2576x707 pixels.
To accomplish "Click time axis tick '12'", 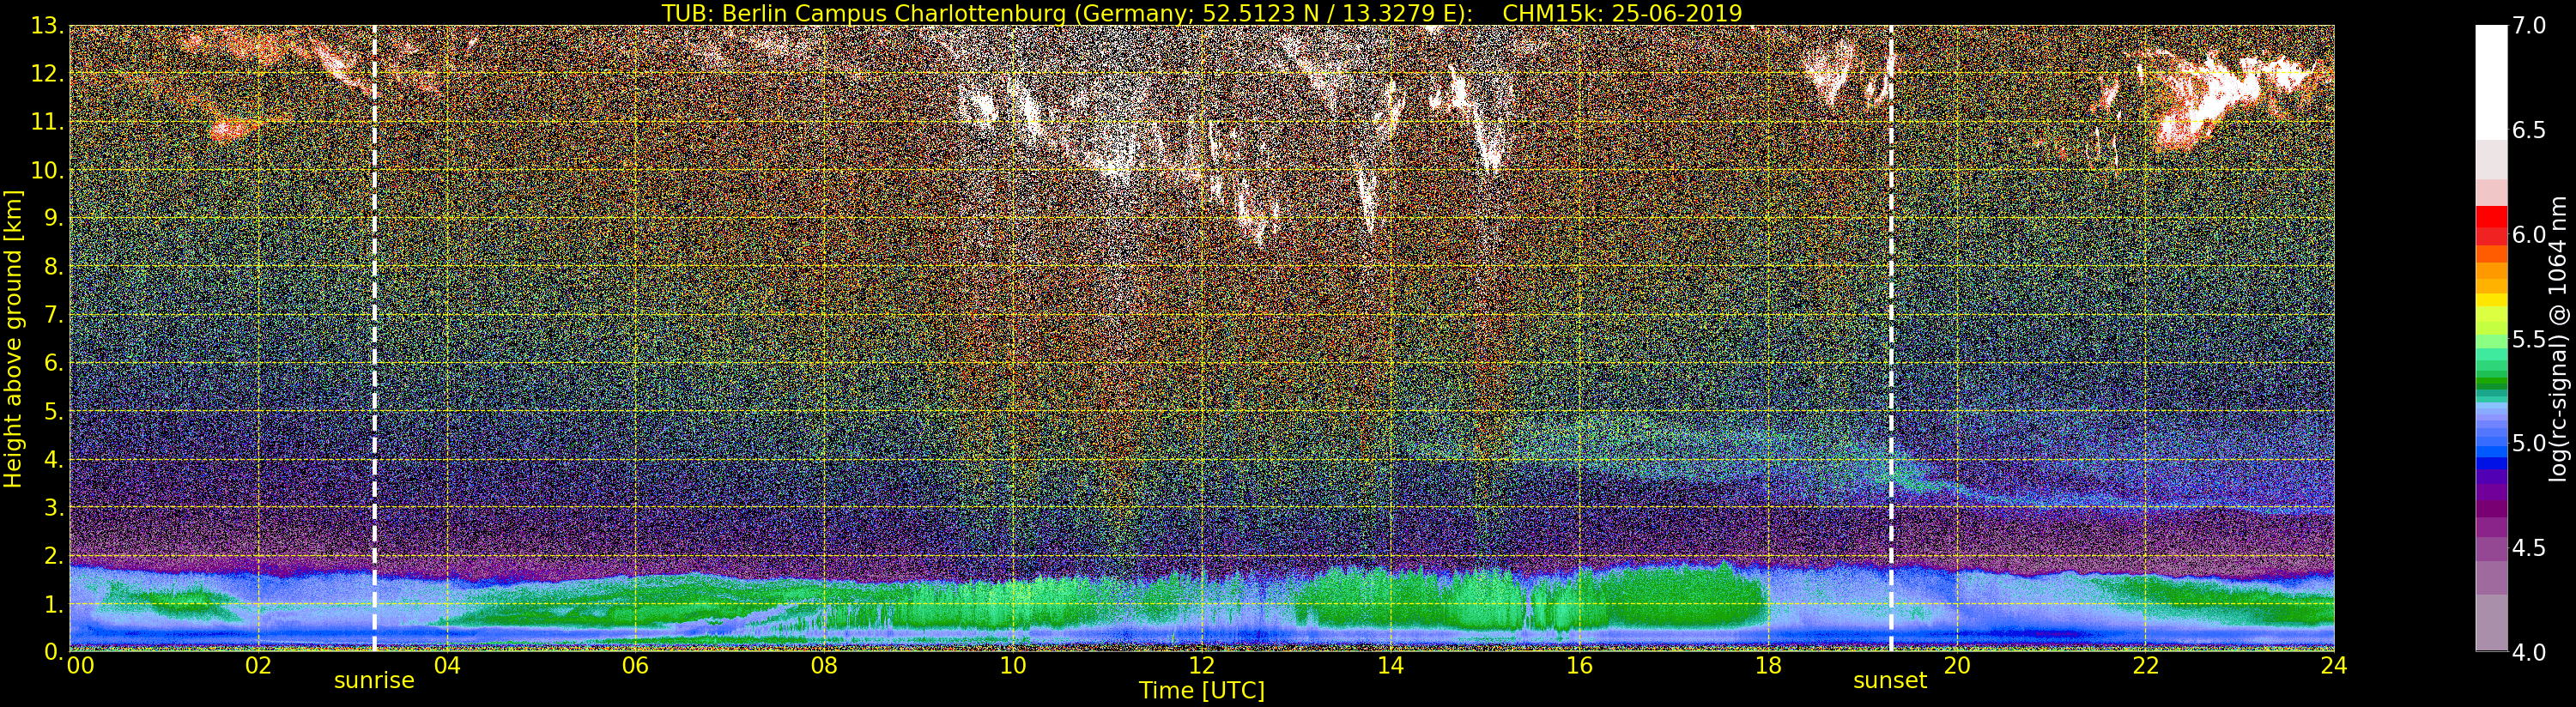I will 1202,666.
